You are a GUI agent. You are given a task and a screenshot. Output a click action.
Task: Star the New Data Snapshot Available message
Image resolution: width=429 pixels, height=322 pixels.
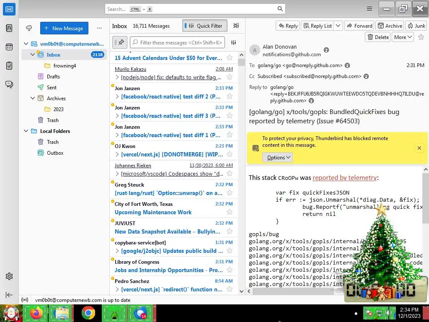pos(230,231)
